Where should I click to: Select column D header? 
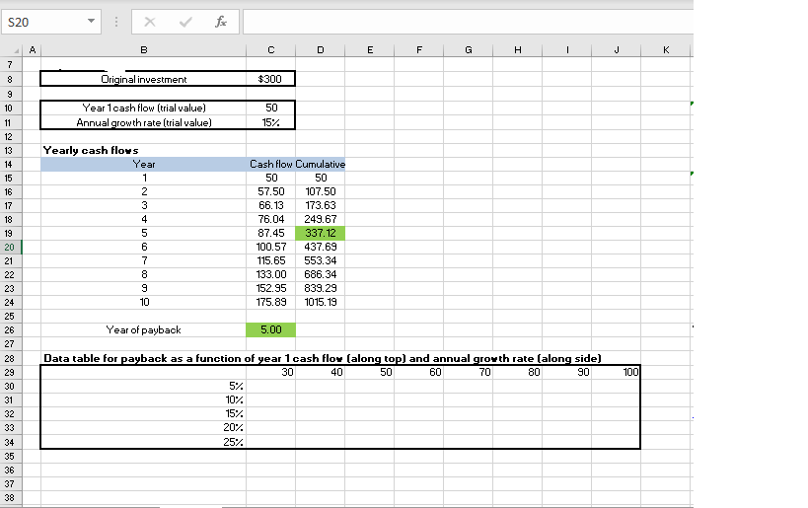[x=321, y=50]
